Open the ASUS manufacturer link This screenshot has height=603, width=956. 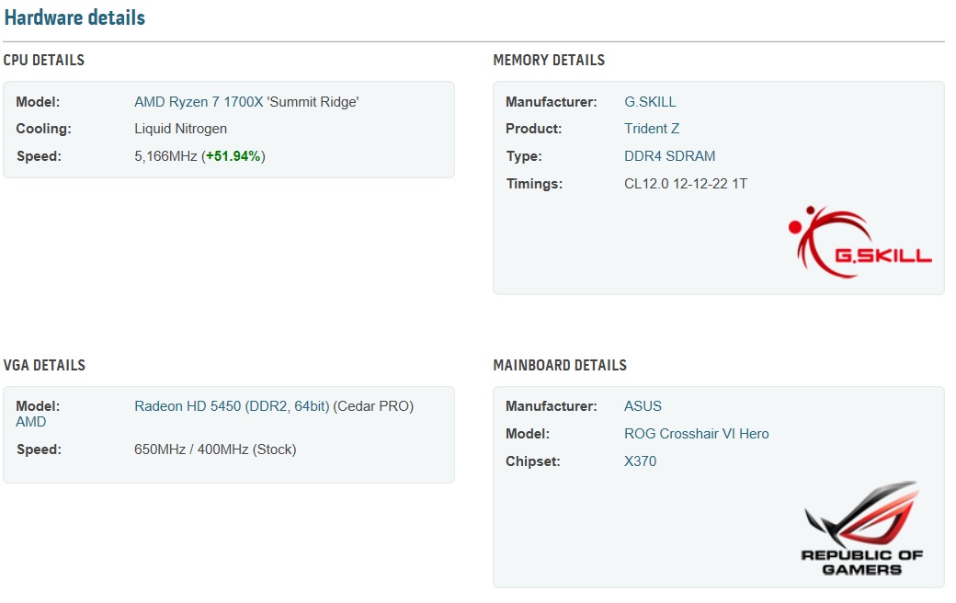643,406
